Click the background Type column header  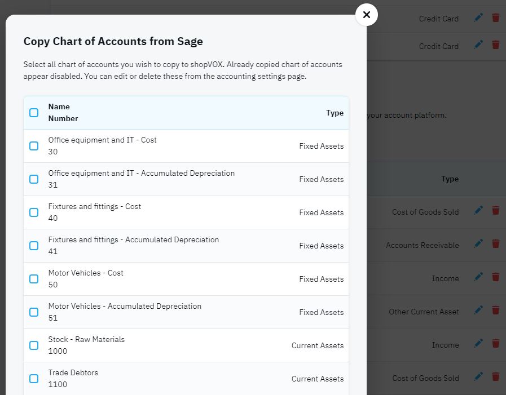click(x=450, y=179)
